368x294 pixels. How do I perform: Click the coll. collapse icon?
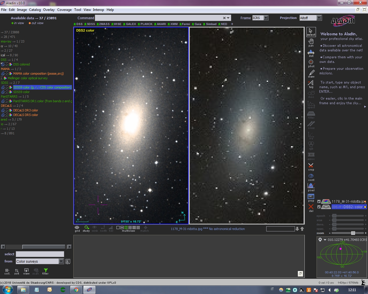pos(7,271)
